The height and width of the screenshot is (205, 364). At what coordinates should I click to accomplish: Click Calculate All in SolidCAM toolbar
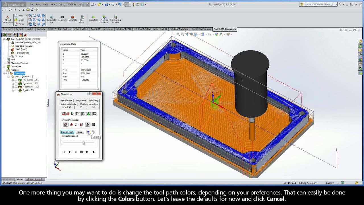(51, 19)
